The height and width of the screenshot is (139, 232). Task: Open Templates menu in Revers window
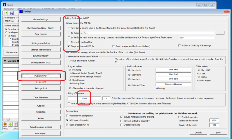[9, 9]
